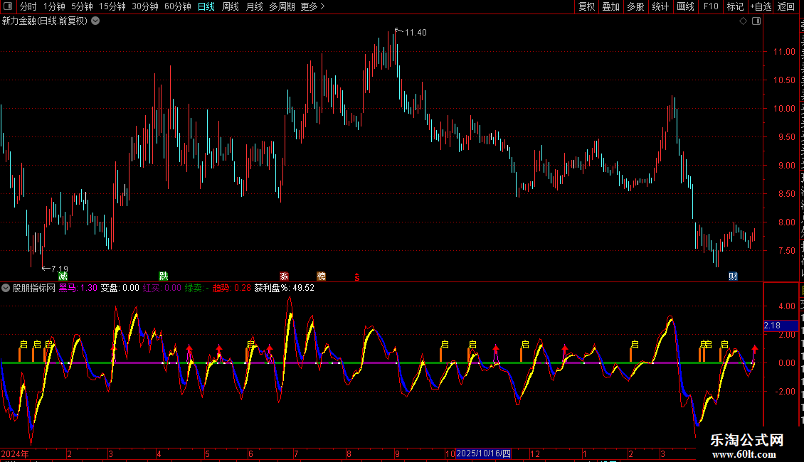Click the 新力金融(日线.前复权) title
Viewport: 804px width, 462px height.
[x=45, y=21]
